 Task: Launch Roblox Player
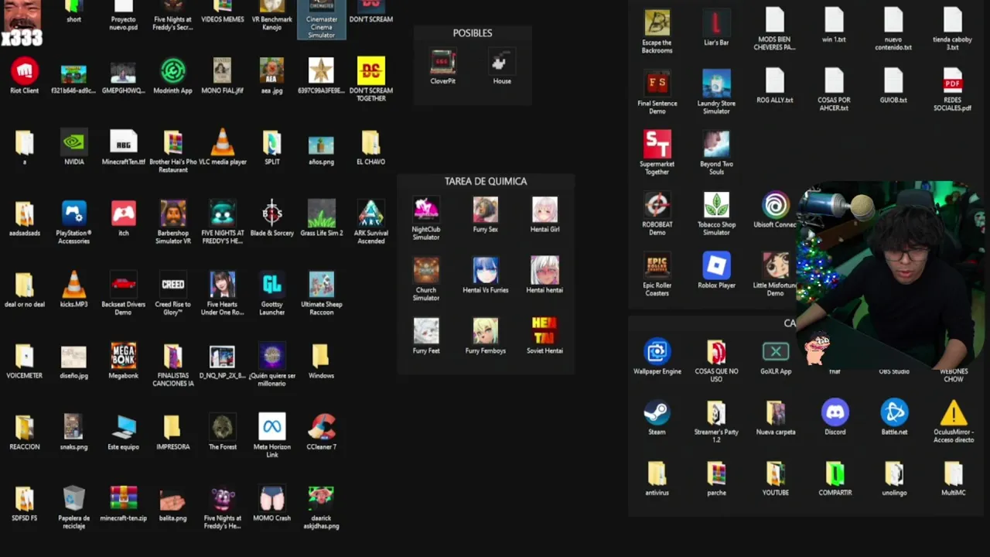(716, 266)
